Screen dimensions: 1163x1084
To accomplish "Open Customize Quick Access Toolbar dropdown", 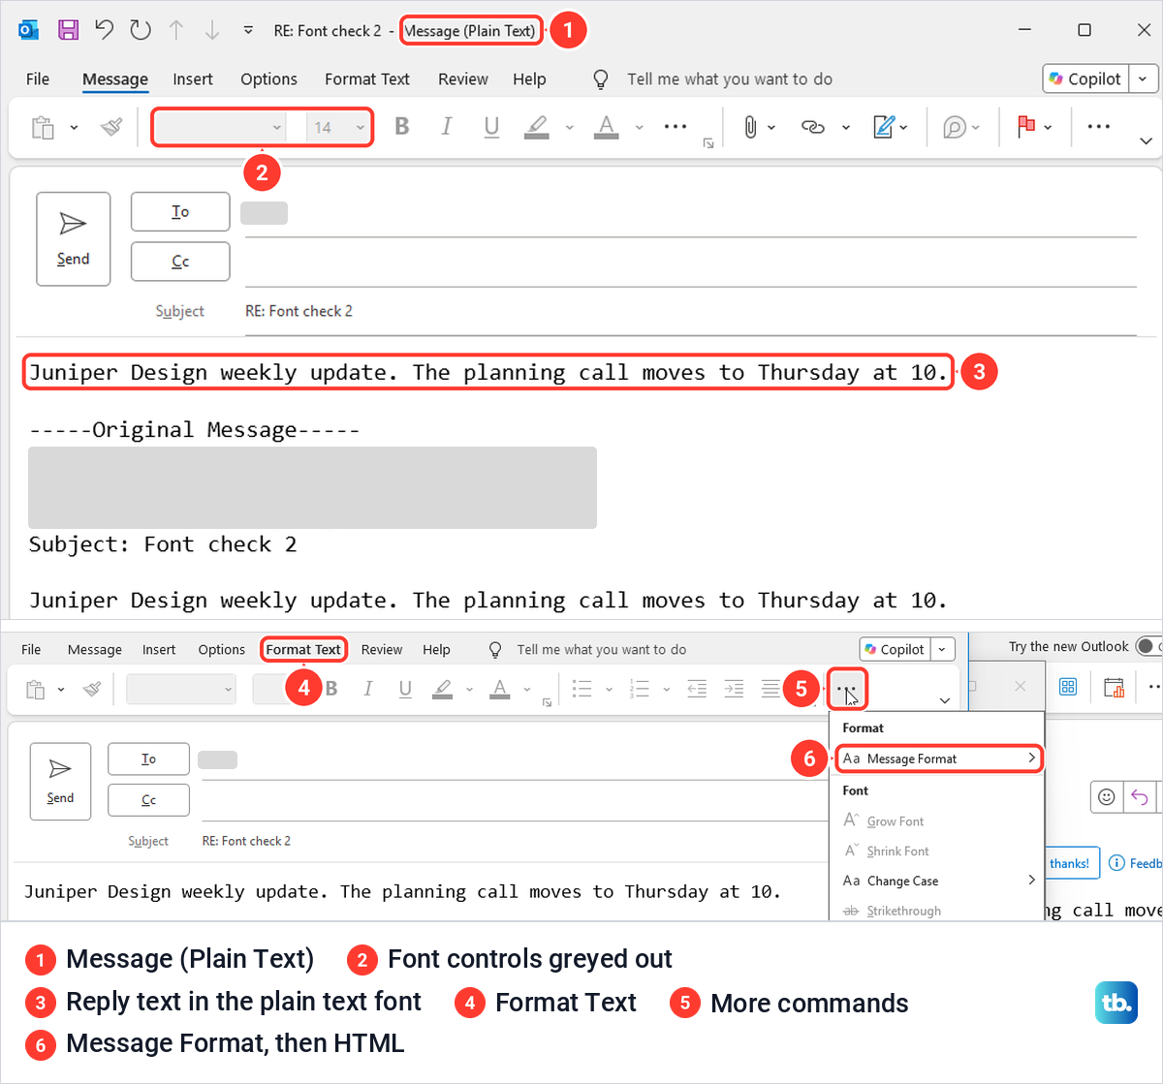I will [248, 30].
